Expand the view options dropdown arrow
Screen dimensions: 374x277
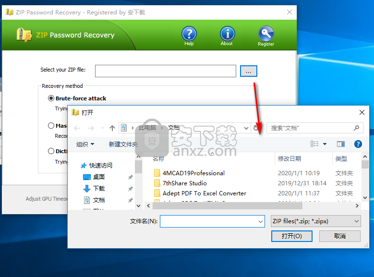point(325,144)
